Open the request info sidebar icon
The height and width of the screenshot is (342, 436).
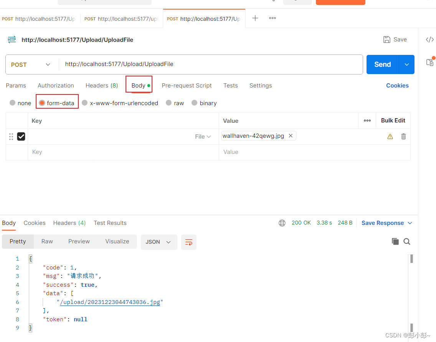coord(430,62)
